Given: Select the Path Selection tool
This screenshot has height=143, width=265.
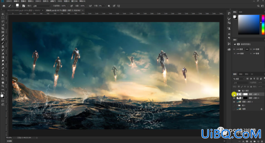Looking at the screenshot, I should coord(3,75).
